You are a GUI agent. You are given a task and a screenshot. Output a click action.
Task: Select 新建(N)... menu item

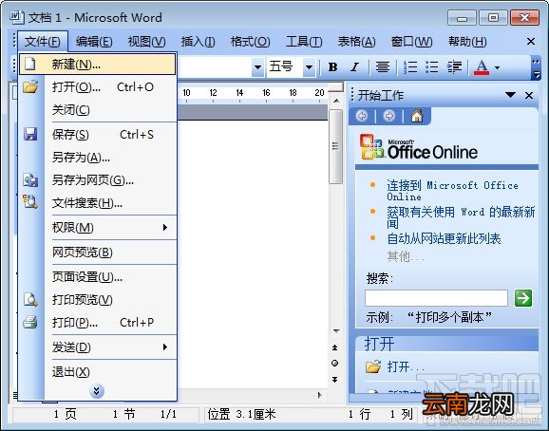97,64
